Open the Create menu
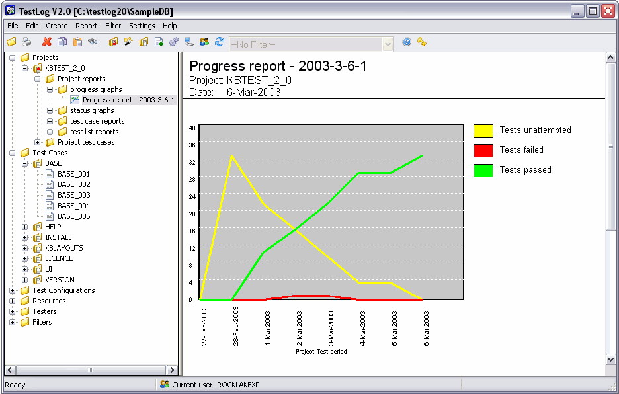Image resolution: width=619 pixels, height=394 pixels. tap(56, 26)
